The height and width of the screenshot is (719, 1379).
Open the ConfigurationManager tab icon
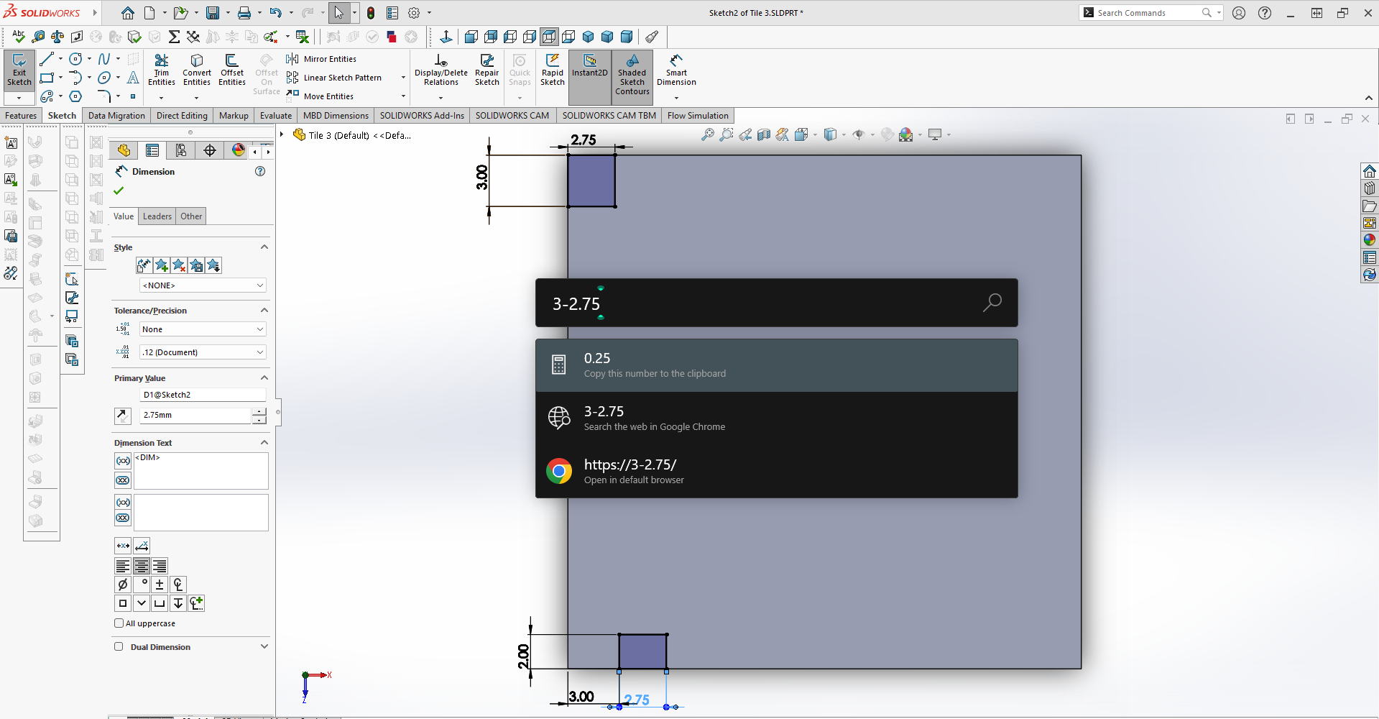(x=181, y=150)
